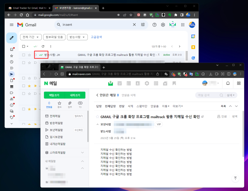Reload page in the Naver browser window
This screenshot has height=191, width=248.
coord(56,74)
